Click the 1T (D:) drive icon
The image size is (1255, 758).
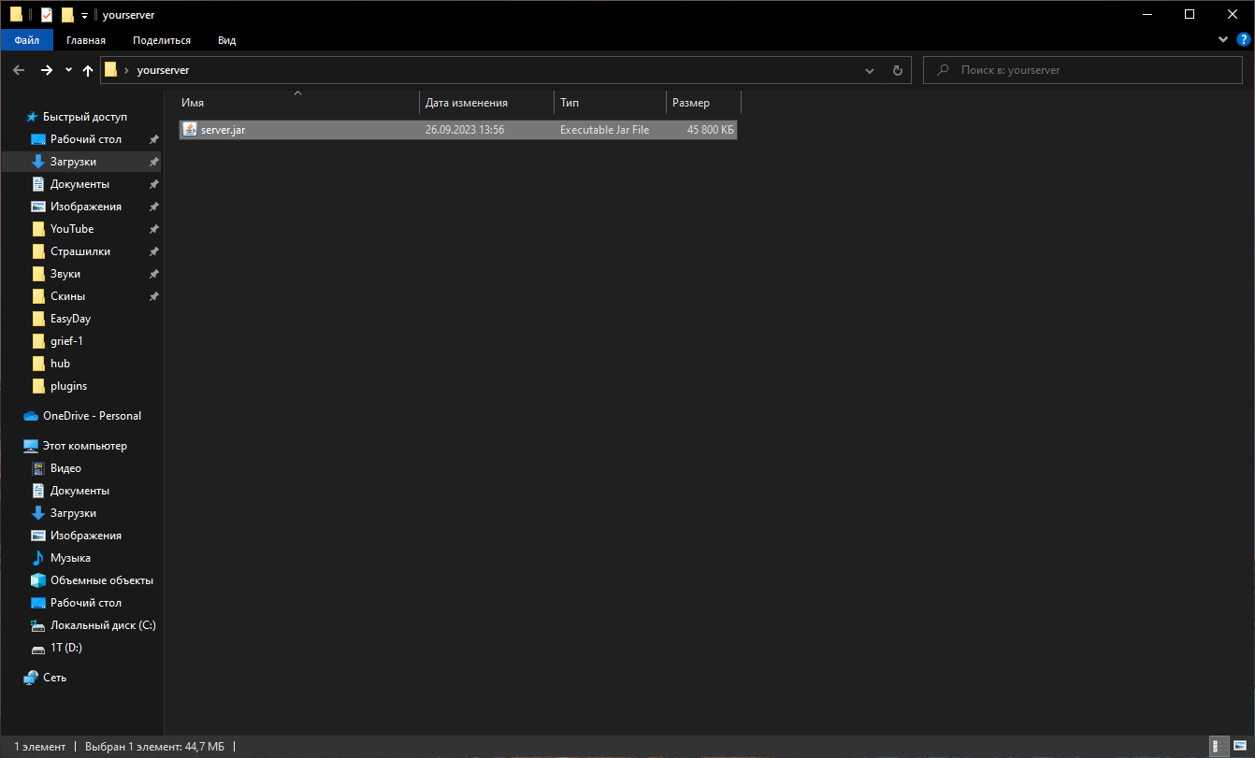[x=38, y=649]
